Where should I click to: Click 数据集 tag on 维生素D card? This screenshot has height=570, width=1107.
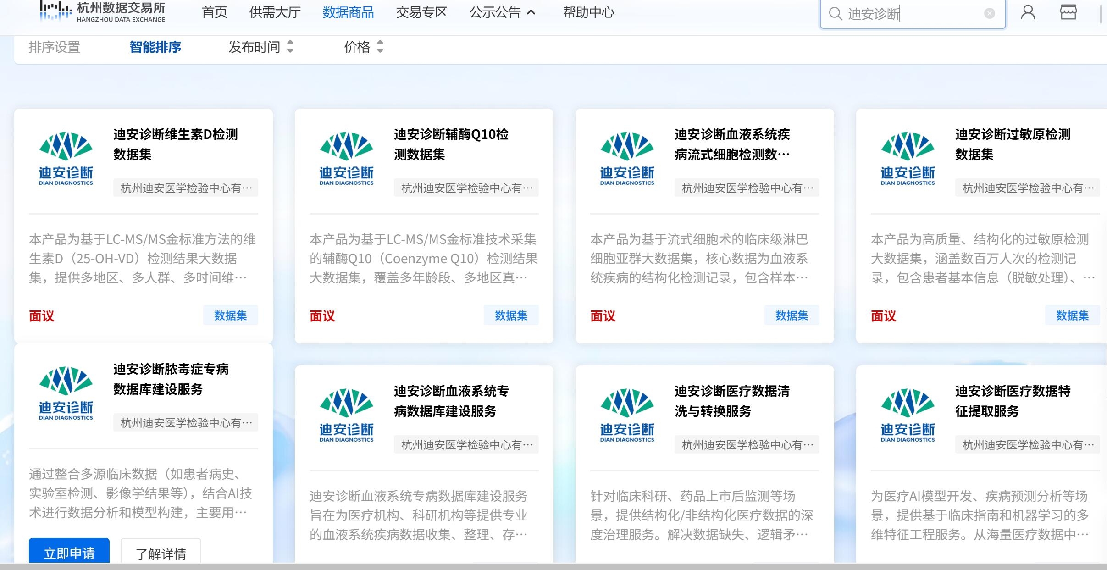click(x=231, y=315)
